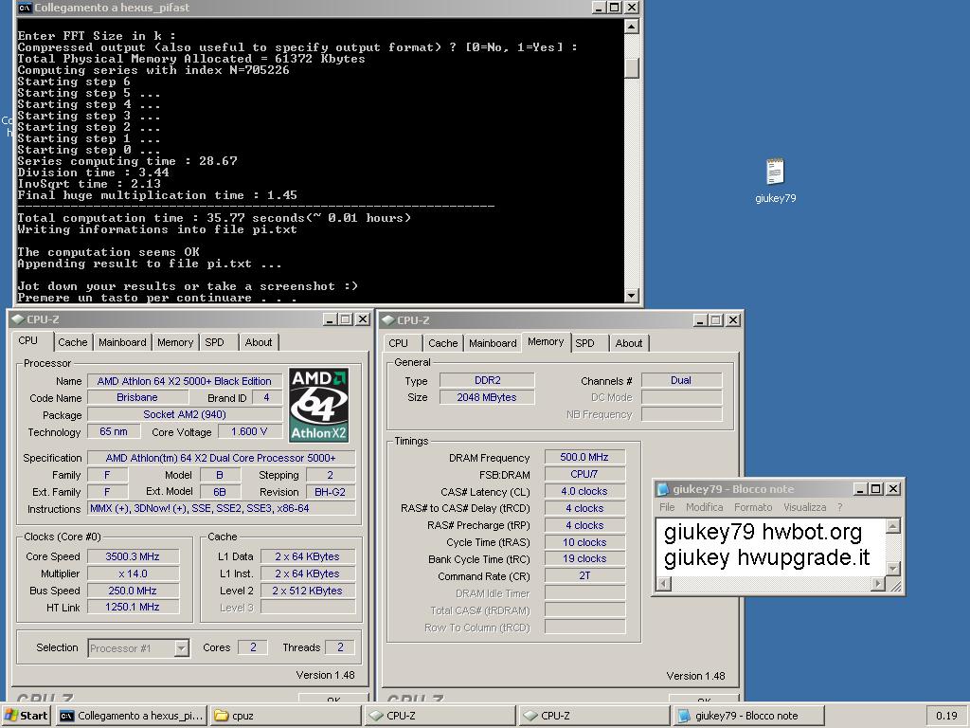Click scroll down arrow in command prompt
Image resolution: width=970 pixels, height=728 pixels.
point(631,296)
